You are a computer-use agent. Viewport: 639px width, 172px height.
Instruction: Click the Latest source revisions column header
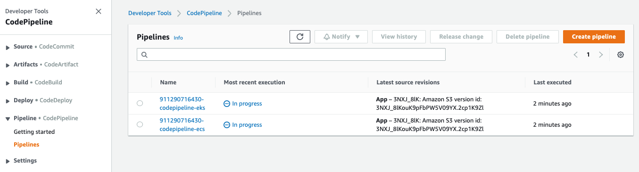tap(408, 82)
